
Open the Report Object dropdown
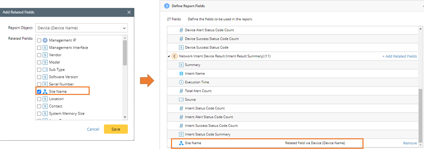[x=81, y=28]
